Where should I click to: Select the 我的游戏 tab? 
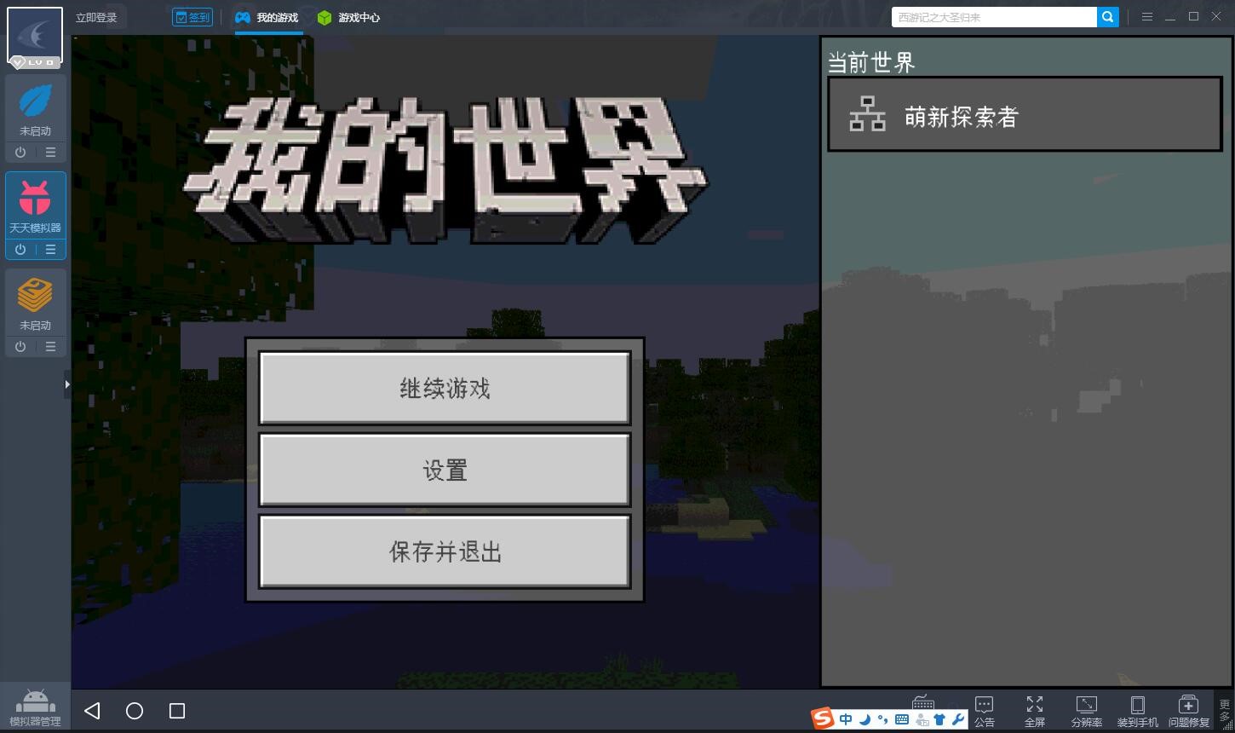click(x=267, y=18)
